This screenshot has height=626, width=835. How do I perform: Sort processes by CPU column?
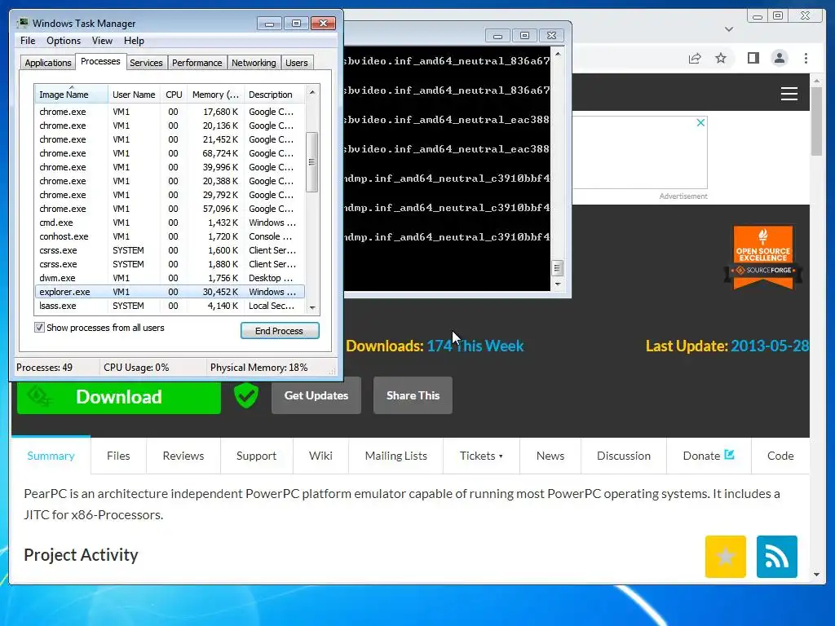pos(174,95)
